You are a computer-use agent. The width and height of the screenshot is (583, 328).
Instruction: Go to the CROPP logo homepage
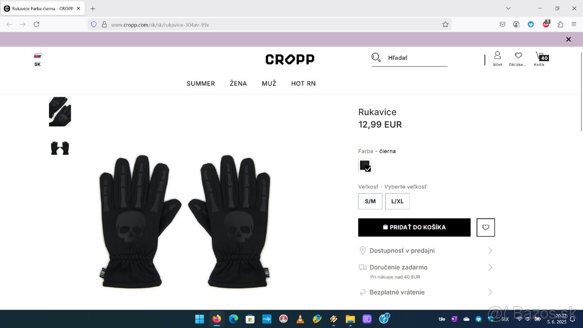coord(290,59)
